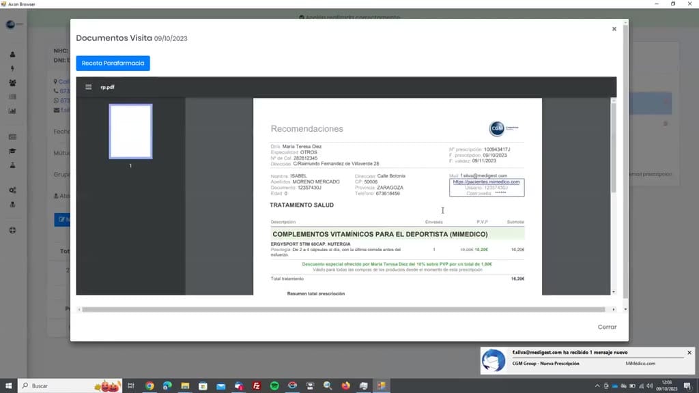The height and width of the screenshot is (393, 699).
Task: Open File Explorer from taskbar
Action: (185, 386)
